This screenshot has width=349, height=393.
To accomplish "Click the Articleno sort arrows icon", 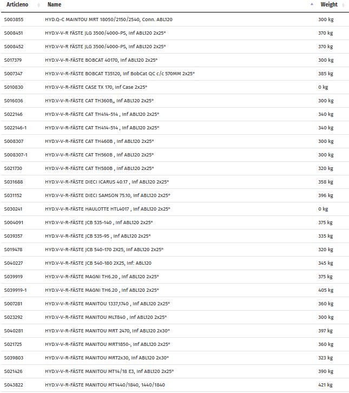I will pos(38,5).
